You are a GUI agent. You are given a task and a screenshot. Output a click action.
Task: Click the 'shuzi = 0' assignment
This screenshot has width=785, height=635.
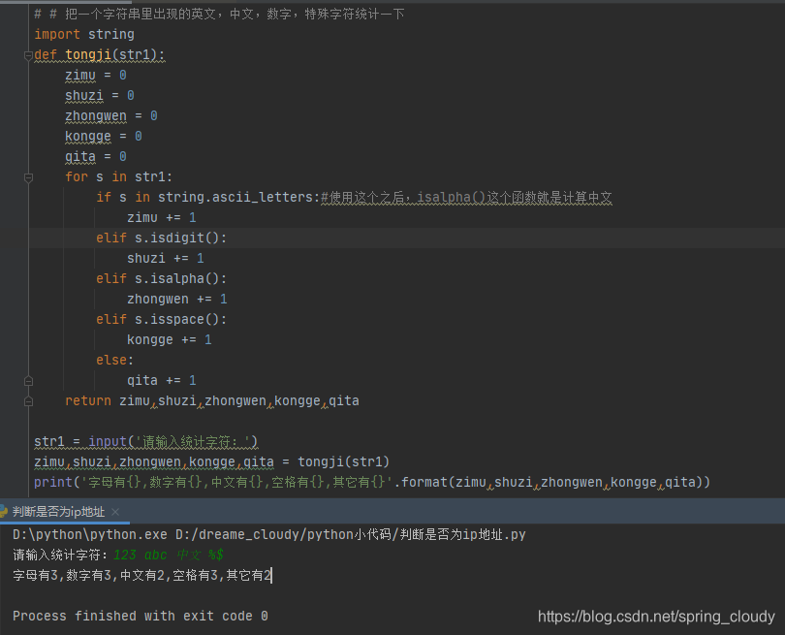pos(100,96)
